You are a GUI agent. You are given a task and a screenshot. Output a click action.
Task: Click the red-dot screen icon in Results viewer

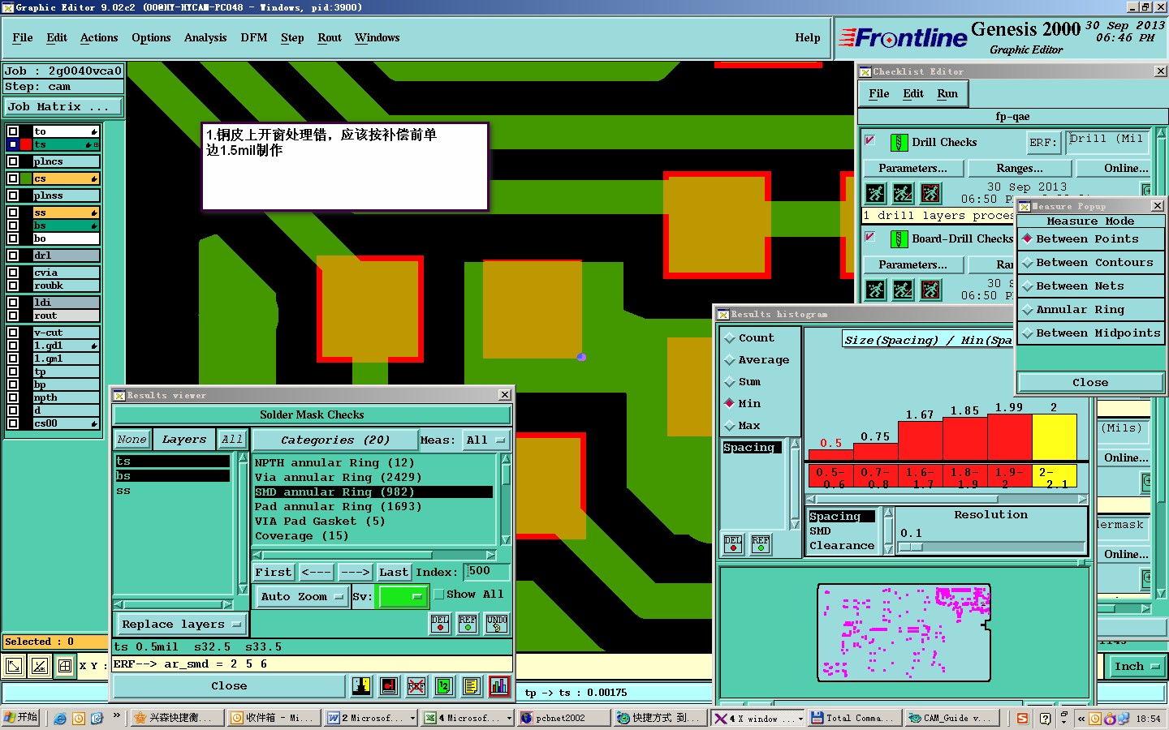tap(389, 686)
